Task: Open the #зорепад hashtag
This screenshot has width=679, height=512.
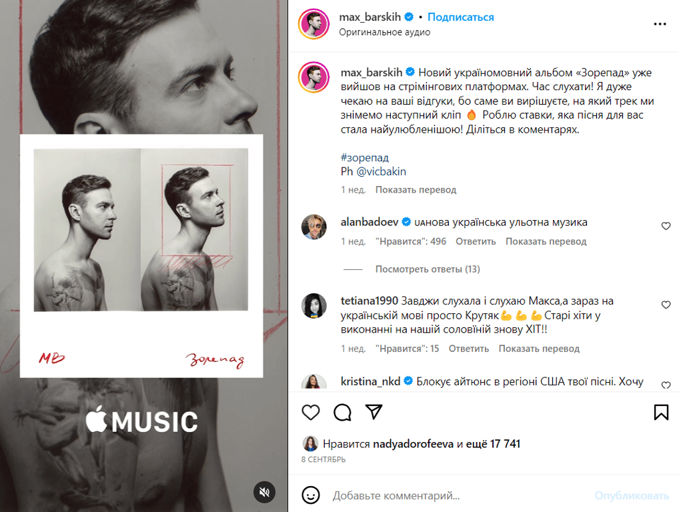Action: [365, 158]
